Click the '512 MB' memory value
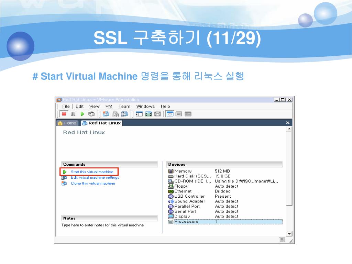The width and height of the screenshot is (352, 264). 222,171
